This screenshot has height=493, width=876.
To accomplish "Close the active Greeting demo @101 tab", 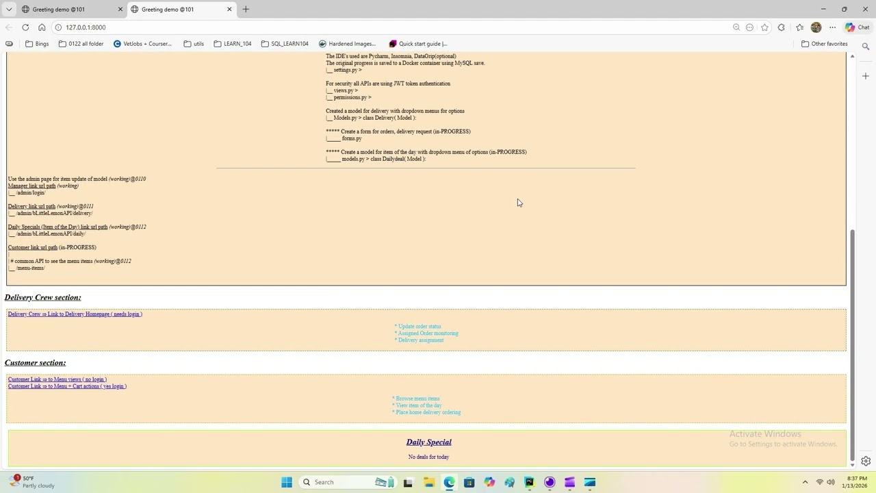I will 229,10.
